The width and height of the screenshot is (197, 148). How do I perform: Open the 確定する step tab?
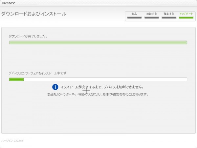pos(169,14)
